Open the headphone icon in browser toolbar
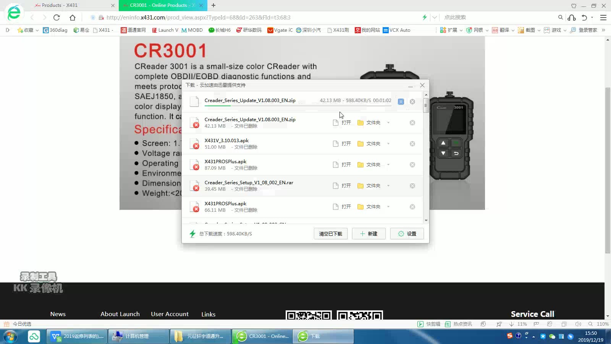The width and height of the screenshot is (611, 344). pyautogui.click(x=572, y=18)
